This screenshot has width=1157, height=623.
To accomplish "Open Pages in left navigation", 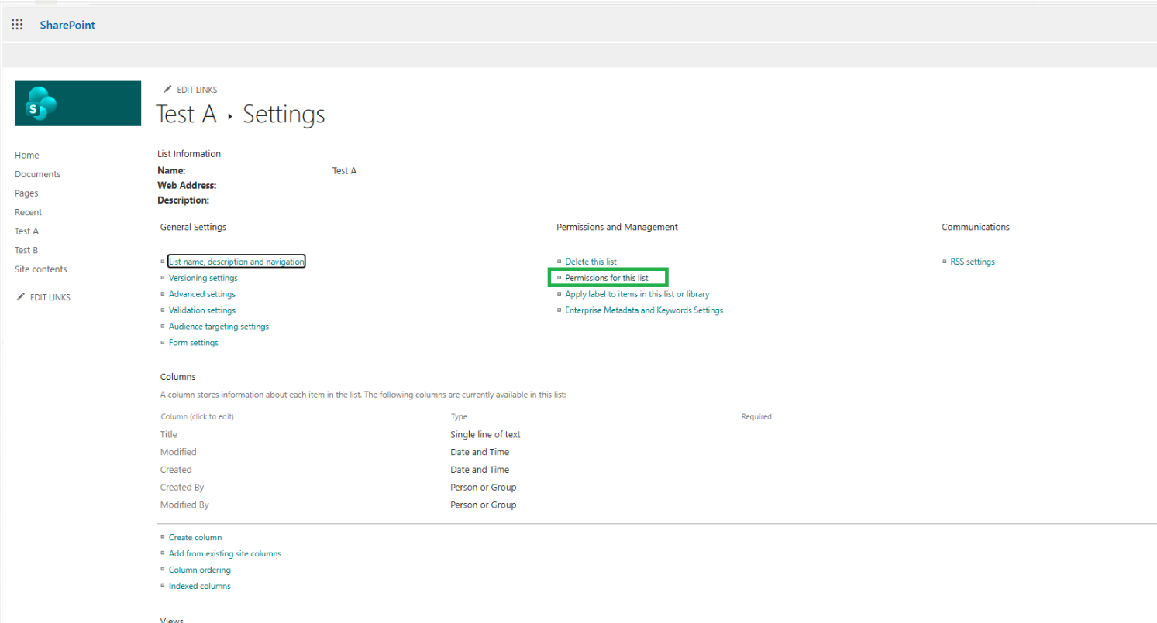I will [26, 193].
